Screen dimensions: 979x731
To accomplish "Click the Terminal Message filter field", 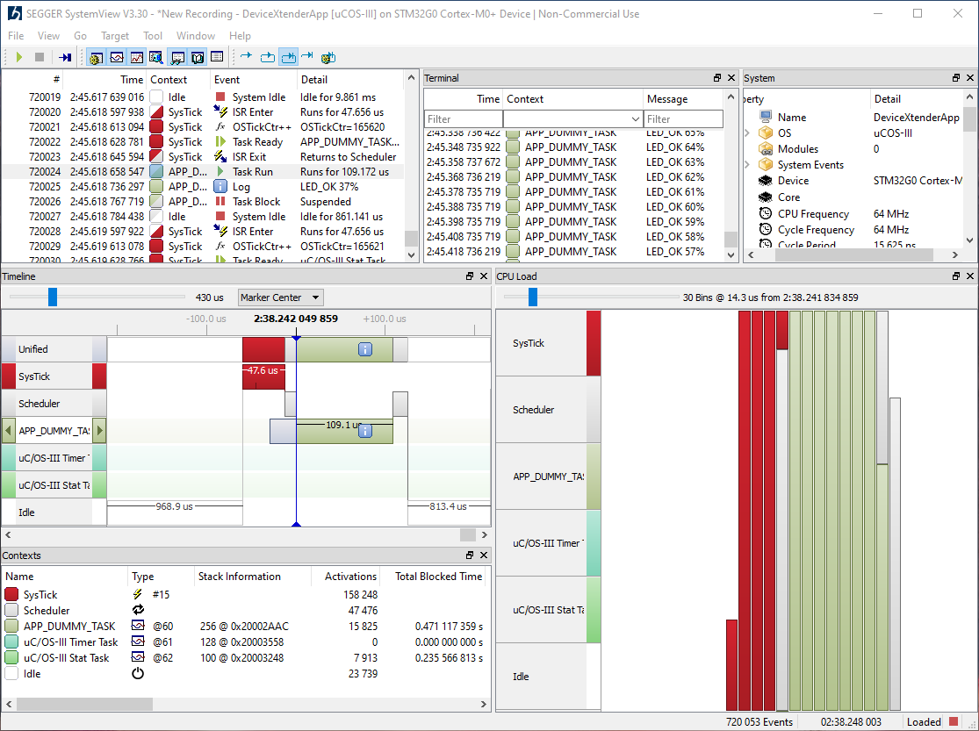I will [683, 118].
